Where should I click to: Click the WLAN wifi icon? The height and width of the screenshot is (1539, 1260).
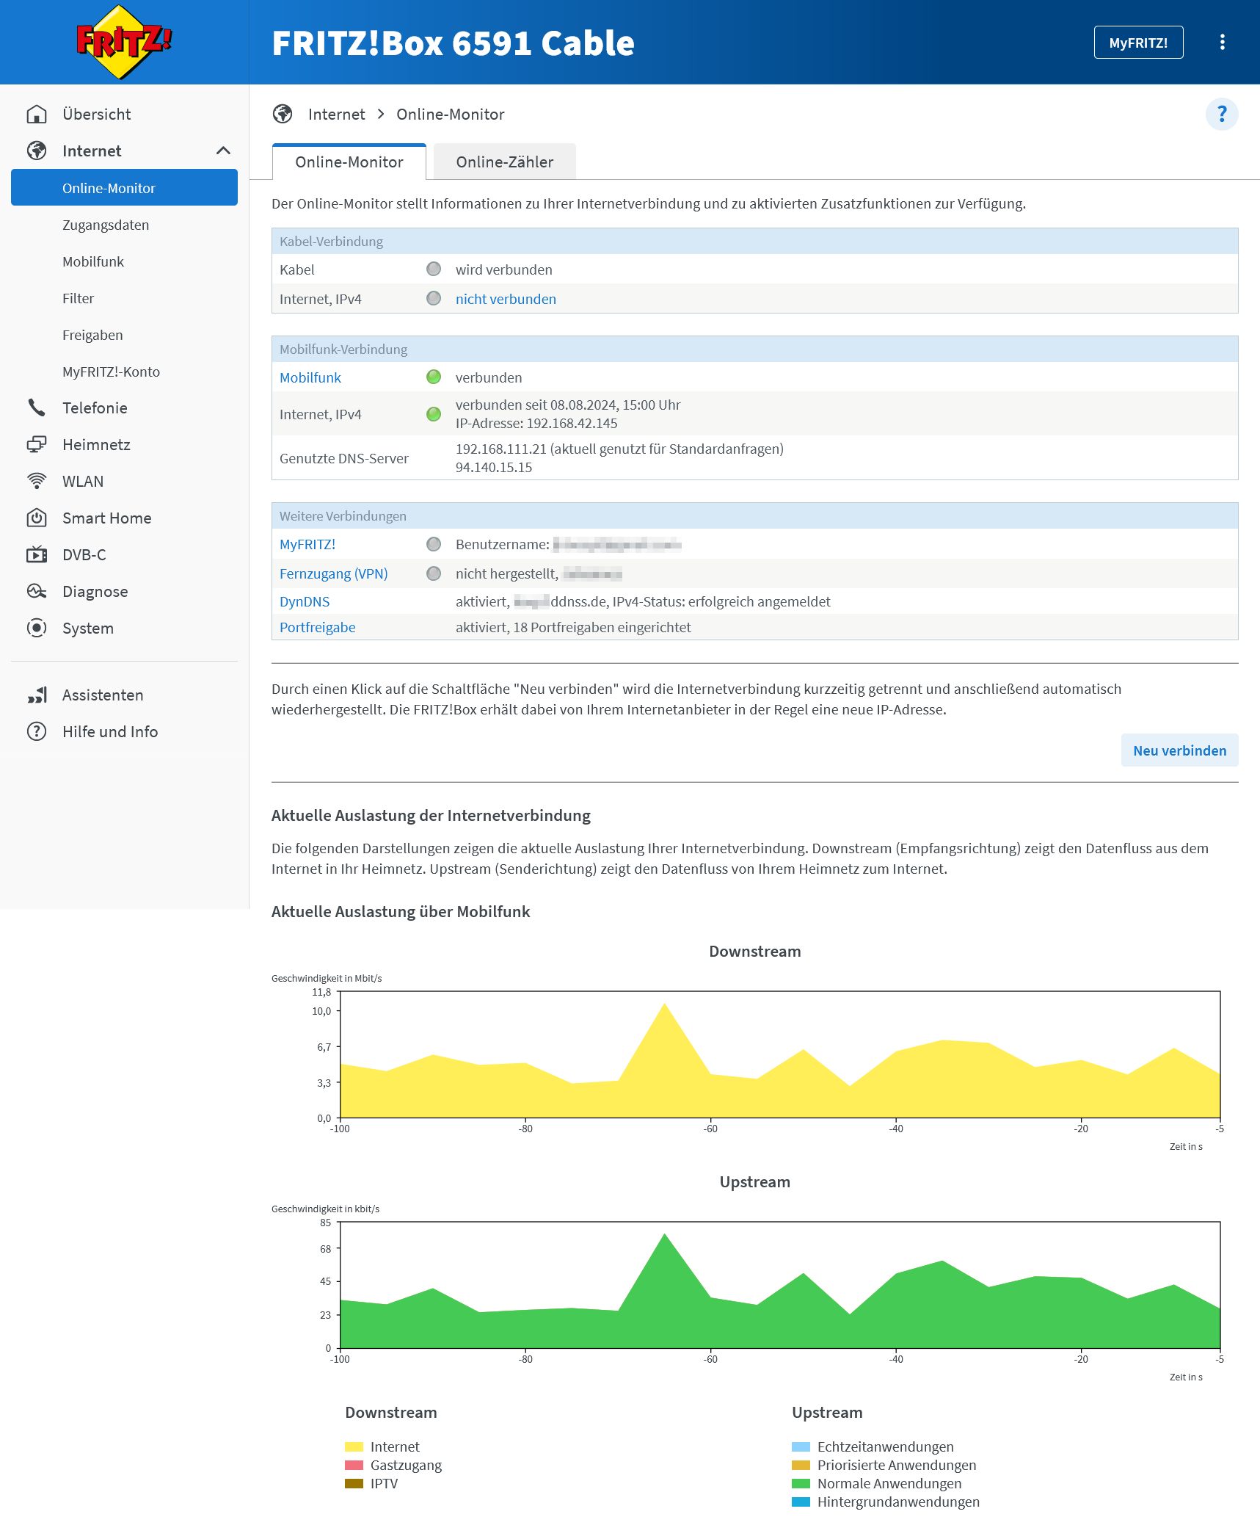pyautogui.click(x=37, y=481)
